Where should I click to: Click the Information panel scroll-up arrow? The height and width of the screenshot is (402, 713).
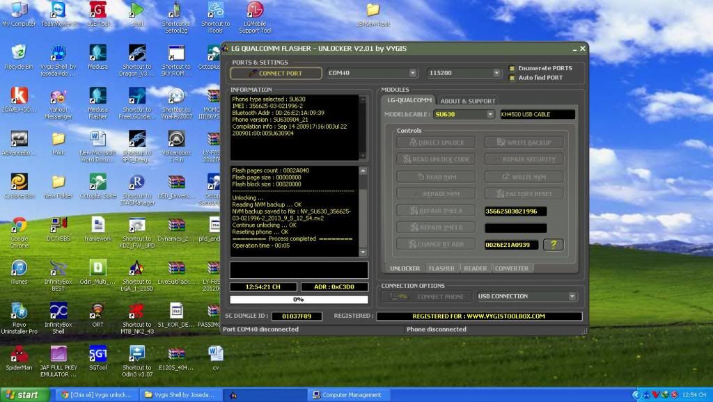coord(363,99)
